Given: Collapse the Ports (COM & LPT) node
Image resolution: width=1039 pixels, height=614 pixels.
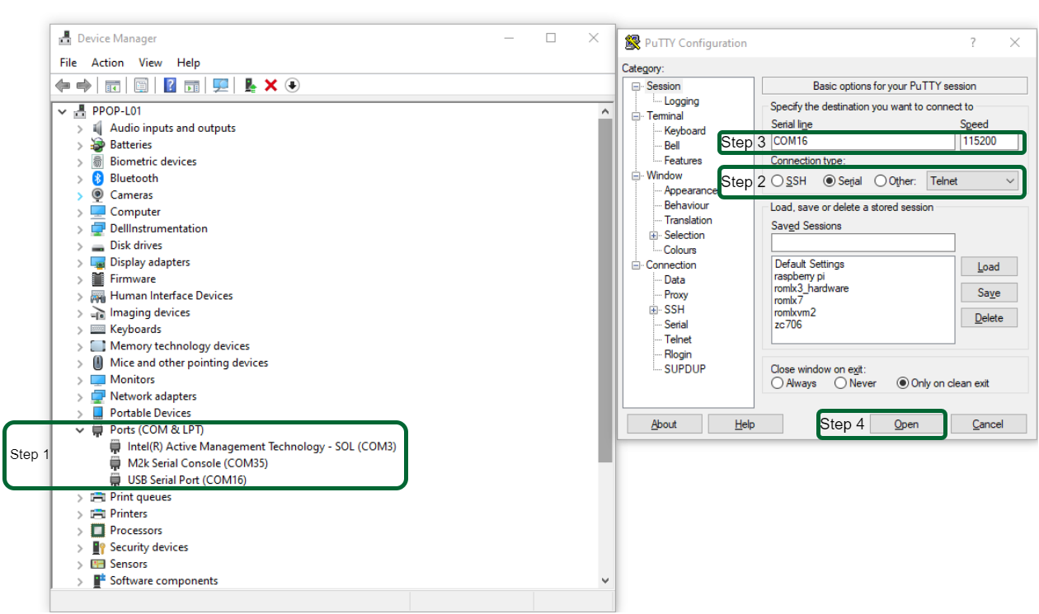Looking at the screenshot, I should (x=80, y=430).
